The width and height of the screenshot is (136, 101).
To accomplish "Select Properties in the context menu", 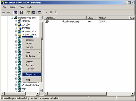I will click(x=32, y=74).
